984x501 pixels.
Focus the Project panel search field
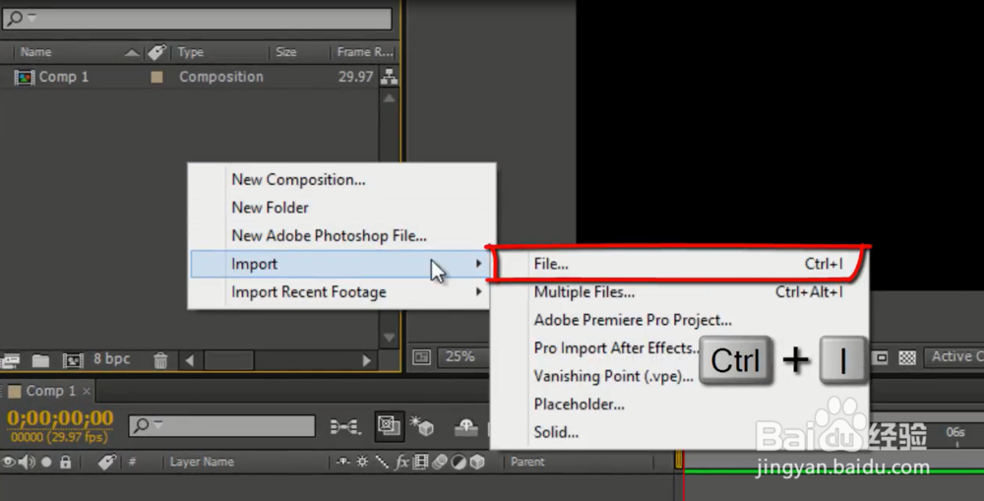[198, 18]
